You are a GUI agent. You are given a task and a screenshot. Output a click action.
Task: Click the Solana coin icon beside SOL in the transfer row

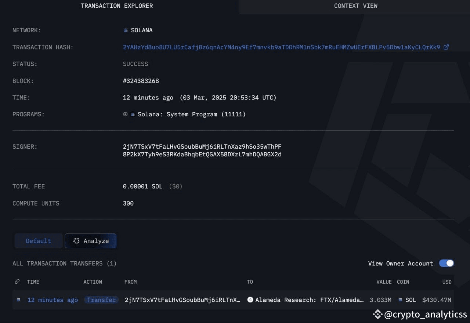[x=401, y=300]
